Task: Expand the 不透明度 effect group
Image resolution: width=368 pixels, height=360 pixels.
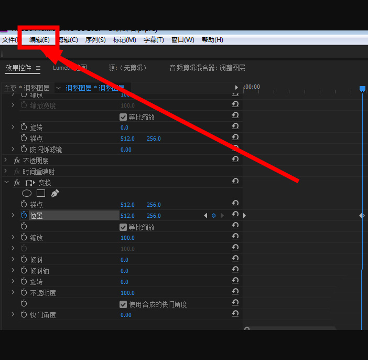Action: coord(6,160)
